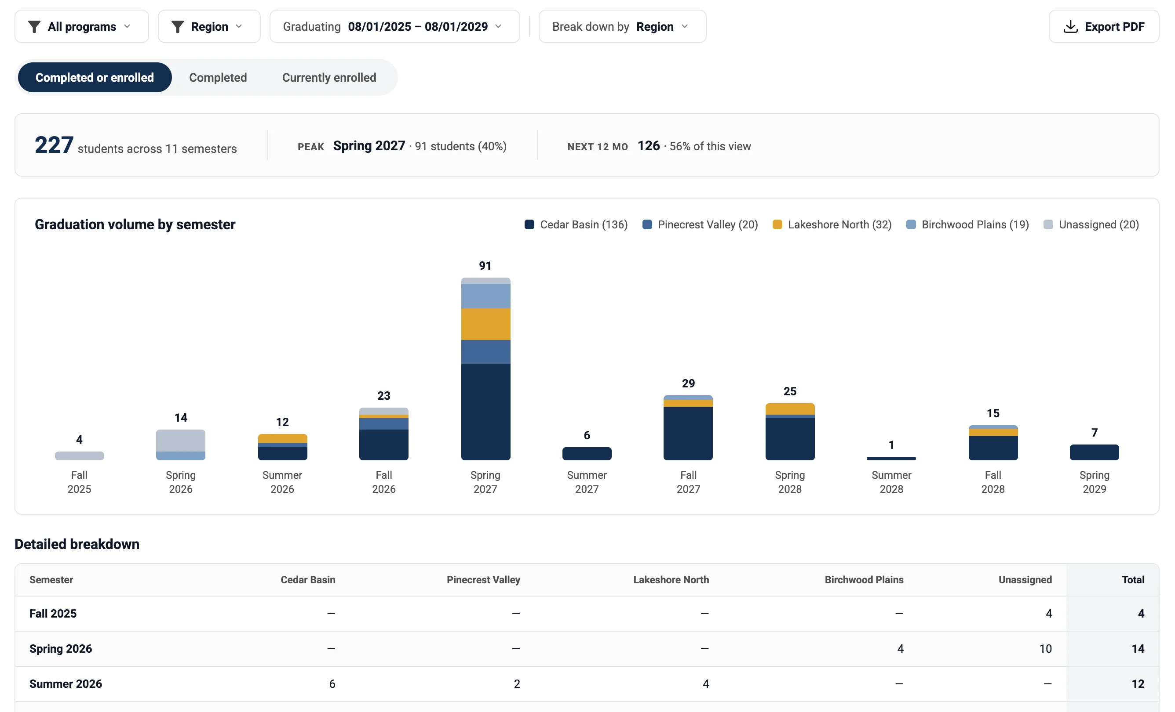This screenshot has width=1175, height=712.
Task: Click the Unassigned column header
Action: point(1025,580)
